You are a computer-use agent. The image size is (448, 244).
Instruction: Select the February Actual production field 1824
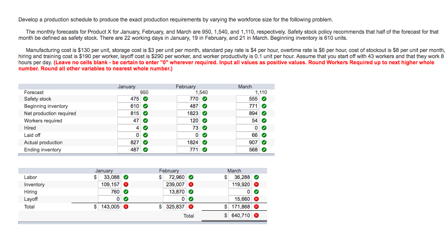tap(188, 142)
